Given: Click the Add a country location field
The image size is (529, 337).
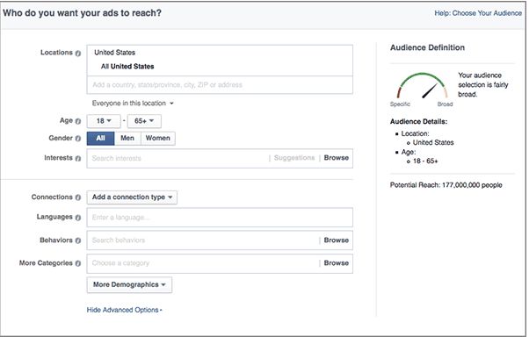Looking at the screenshot, I should tap(220, 85).
